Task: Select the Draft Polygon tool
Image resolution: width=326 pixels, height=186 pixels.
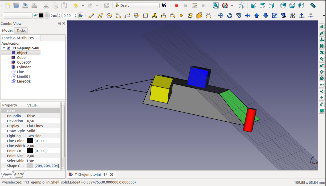Action: click(136, 15)
